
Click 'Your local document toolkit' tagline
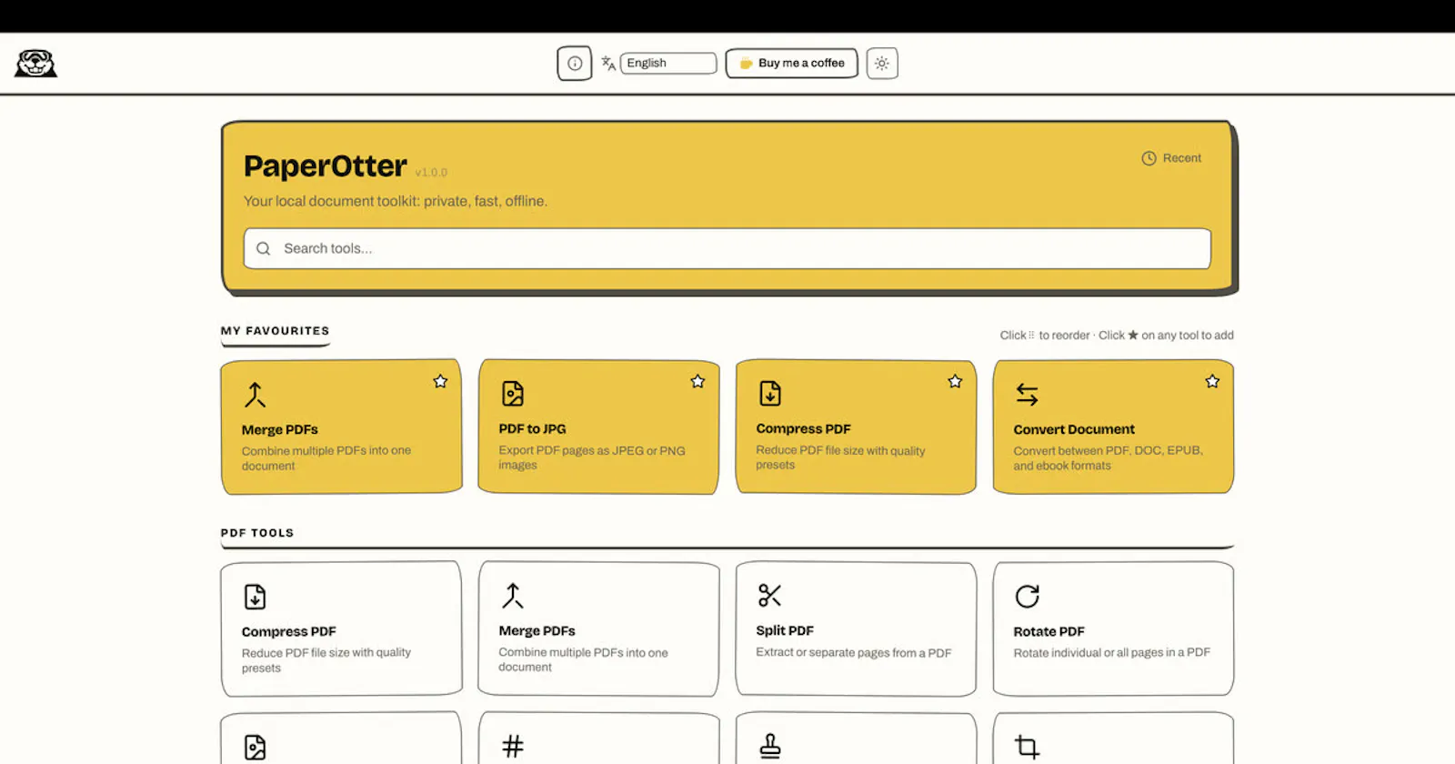click(x=396, y=201)
